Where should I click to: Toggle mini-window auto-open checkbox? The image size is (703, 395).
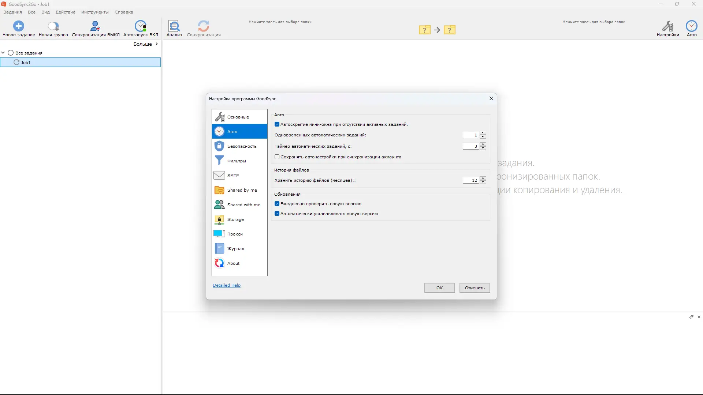pyautogui.click(x=277, y=124)
